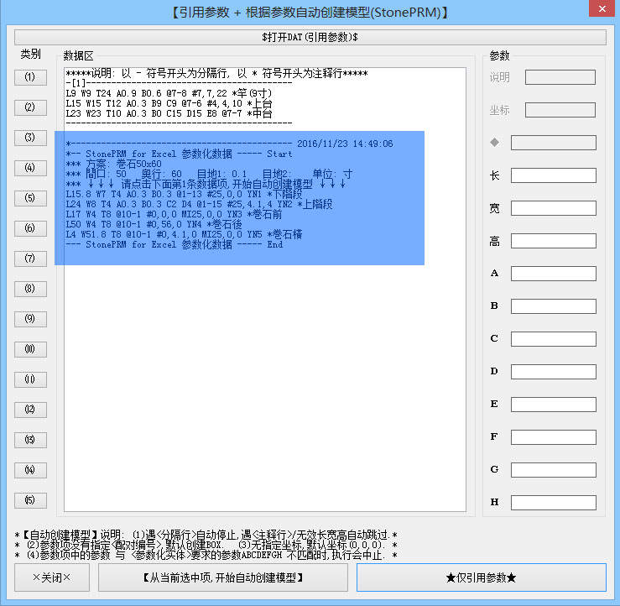620x606 pixels.
Task: Select category button (2)
Action: click(x=30, y=107)
